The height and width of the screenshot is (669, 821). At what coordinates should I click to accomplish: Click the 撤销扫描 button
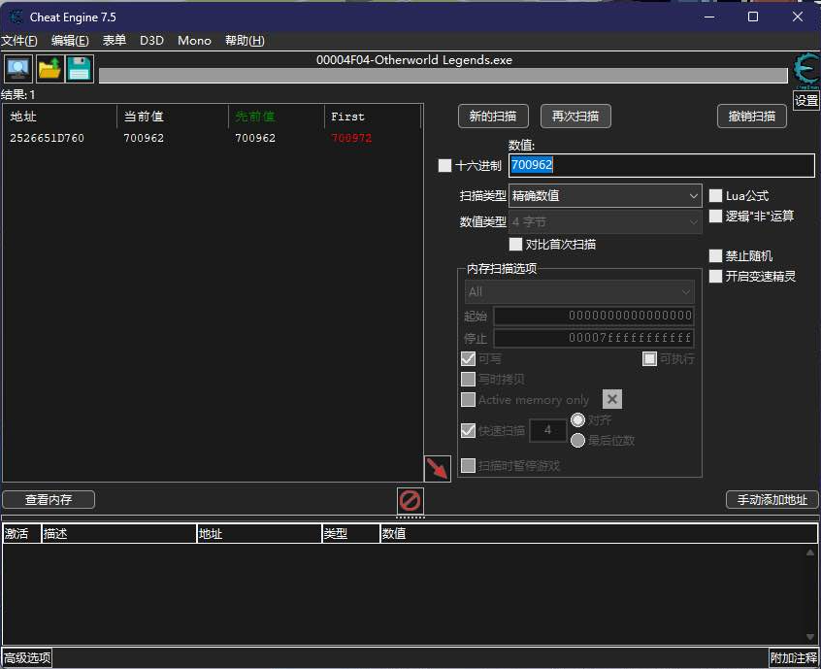pyautogui.click(x=752, y=117)
